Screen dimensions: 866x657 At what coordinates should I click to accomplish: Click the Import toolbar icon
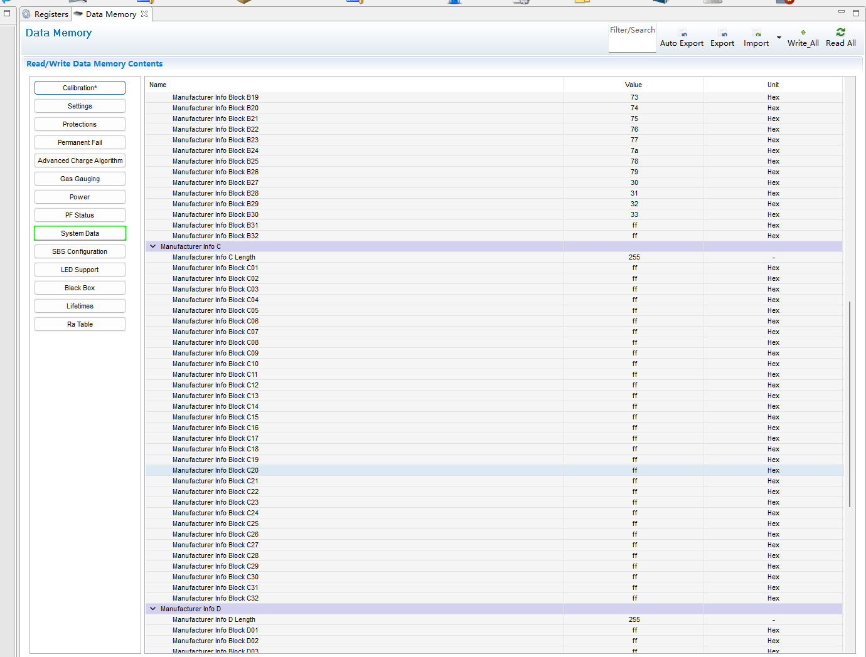click(757, 34)
